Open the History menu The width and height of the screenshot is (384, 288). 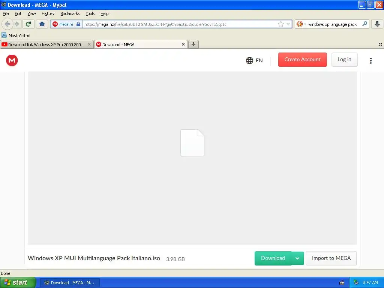(48, 13)
